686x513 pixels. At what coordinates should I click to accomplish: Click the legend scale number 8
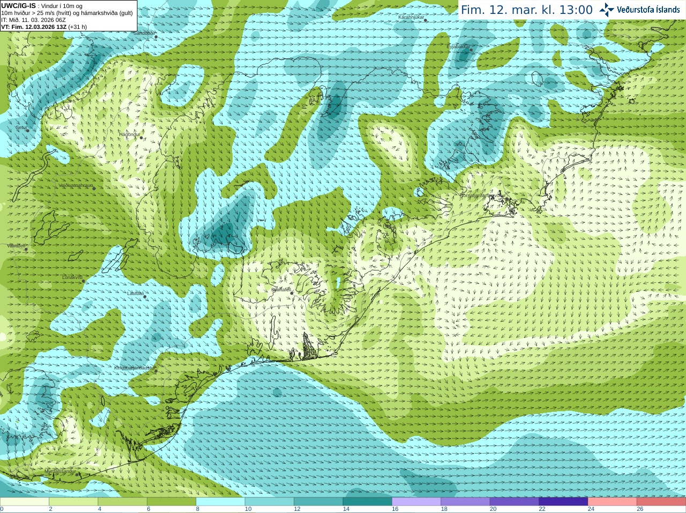coord(198,509)
